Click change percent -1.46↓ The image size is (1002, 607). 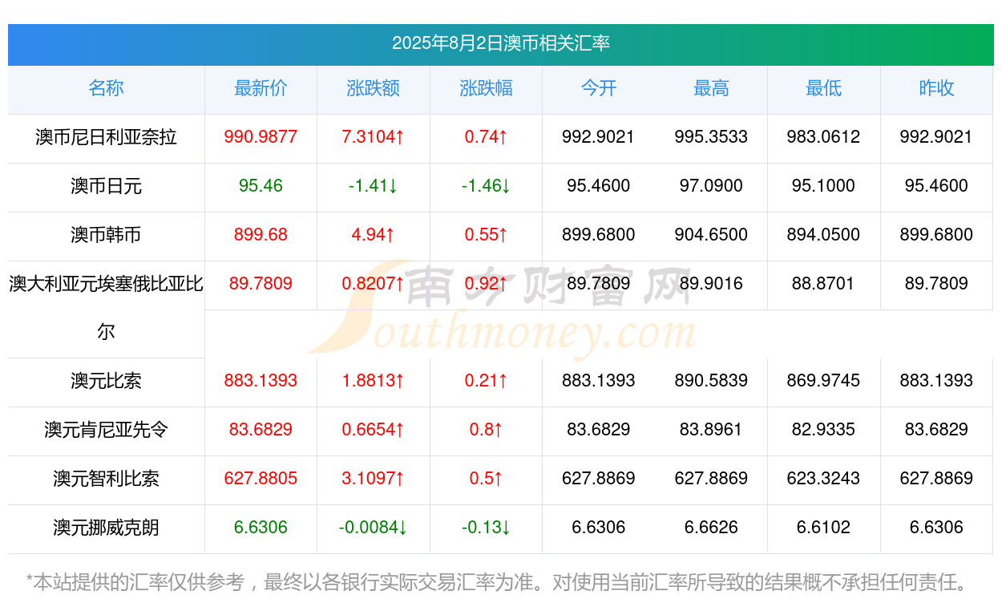click(486, 186)
